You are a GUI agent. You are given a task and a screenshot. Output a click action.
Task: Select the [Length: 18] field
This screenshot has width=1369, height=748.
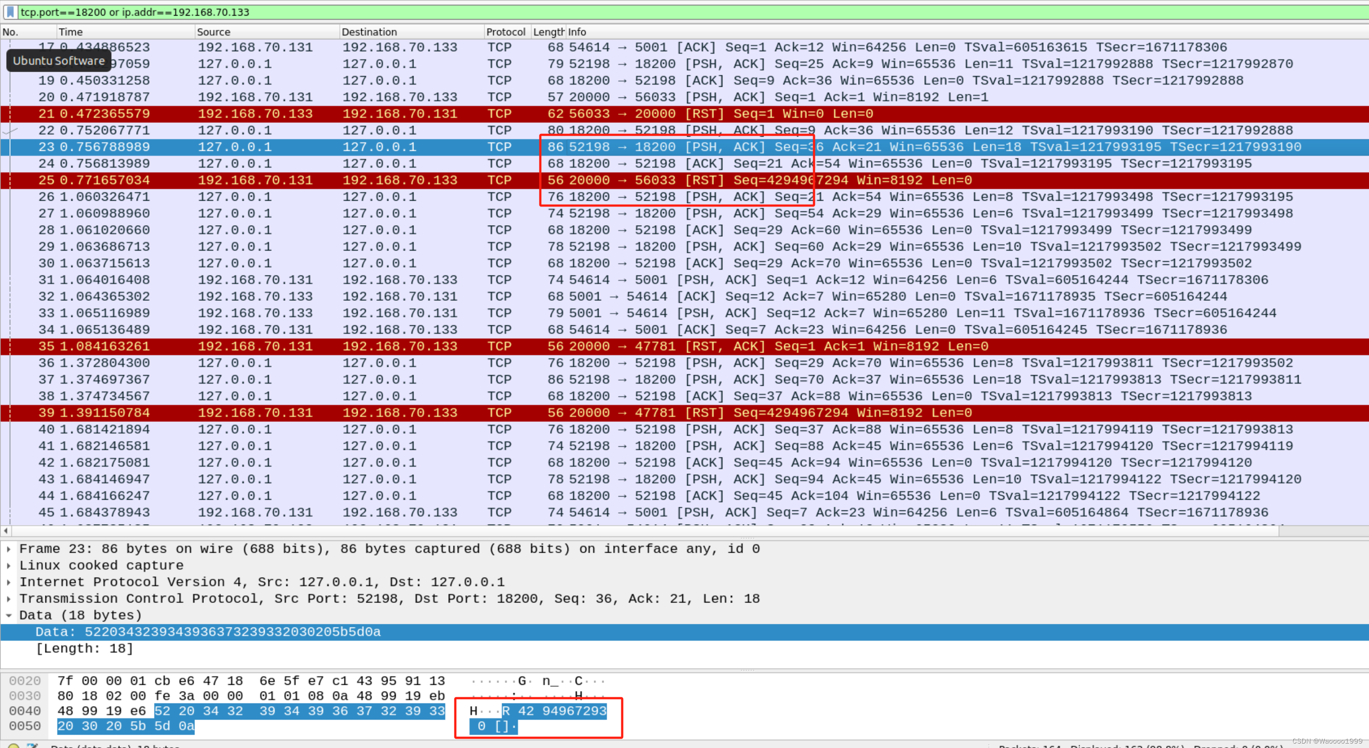coord(684,648)
